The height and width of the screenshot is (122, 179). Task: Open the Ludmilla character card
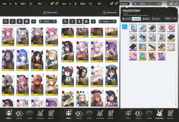pyautogui.click(x=97, y=76)
